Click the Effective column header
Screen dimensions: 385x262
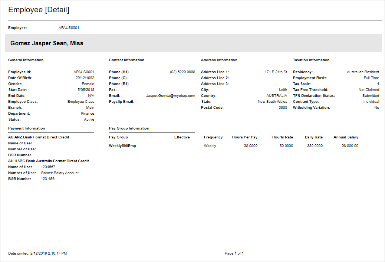coord(182,137)
